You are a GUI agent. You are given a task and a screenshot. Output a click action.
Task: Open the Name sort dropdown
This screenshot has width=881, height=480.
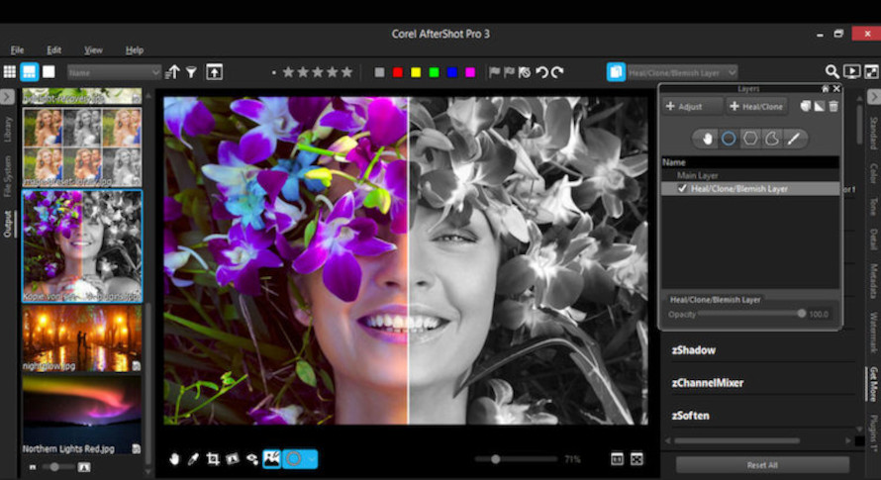point(114,72)
